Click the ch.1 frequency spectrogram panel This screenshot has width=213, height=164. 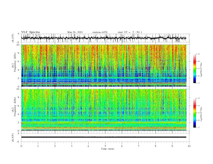(x=104, y=65)
